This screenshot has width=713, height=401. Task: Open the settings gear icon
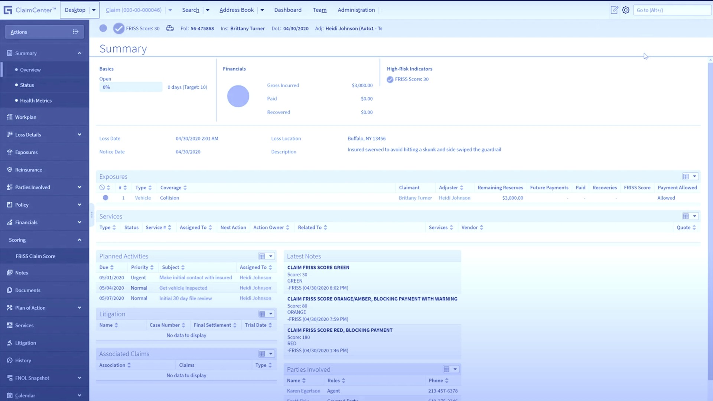coord(626,10)
